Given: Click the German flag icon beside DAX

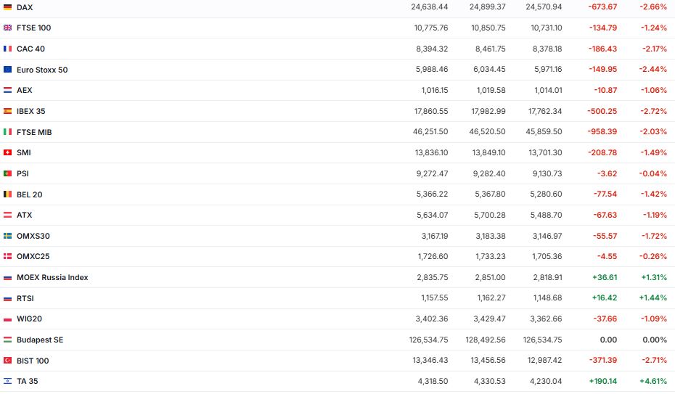Looking at the screenshot, I should click(x=7, y=7).
